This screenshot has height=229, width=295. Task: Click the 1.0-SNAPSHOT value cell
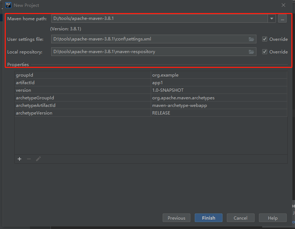[x=219, y=90]
